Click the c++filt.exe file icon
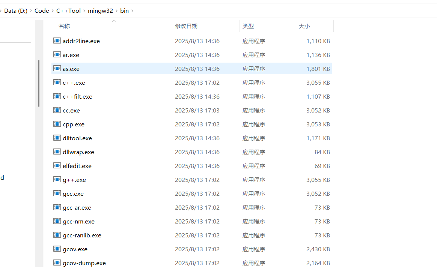This screenshot has height=267, width=437. (57, 96)
